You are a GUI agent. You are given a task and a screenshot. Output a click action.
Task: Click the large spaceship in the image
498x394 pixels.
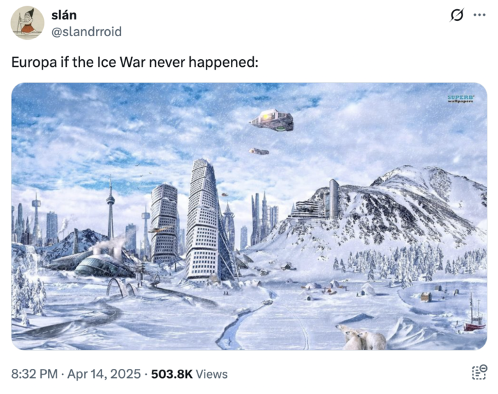[x=271, y=120]
